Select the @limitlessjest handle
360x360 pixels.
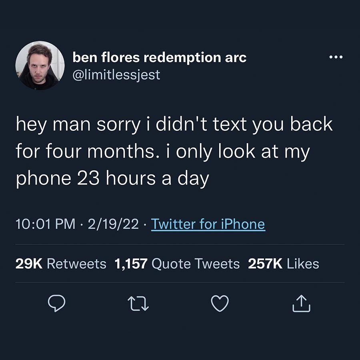116,75
